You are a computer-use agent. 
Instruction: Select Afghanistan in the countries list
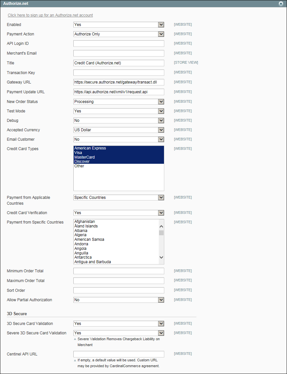point(116,222)
